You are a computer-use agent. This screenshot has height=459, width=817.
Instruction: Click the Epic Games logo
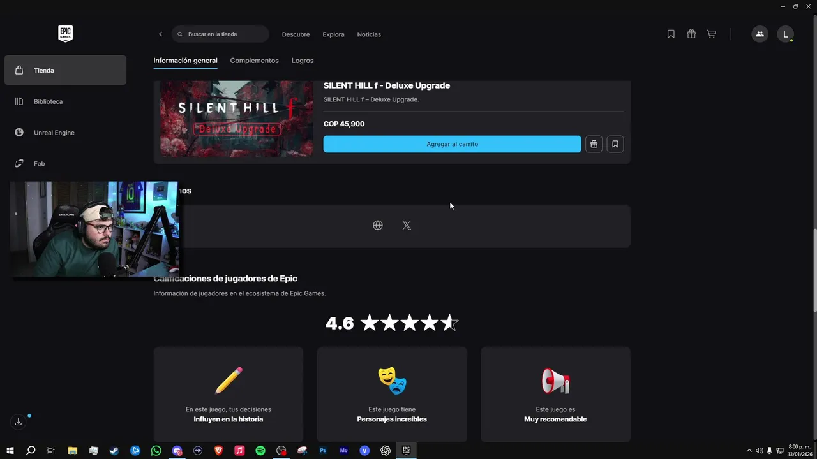(x=65, y=34)
